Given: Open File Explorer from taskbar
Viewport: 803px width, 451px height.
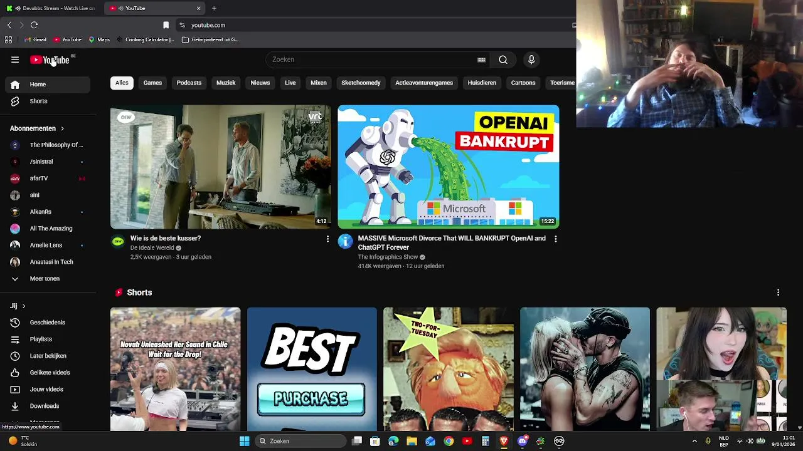Looking at the screenshot, I should (x=412, y=441).
